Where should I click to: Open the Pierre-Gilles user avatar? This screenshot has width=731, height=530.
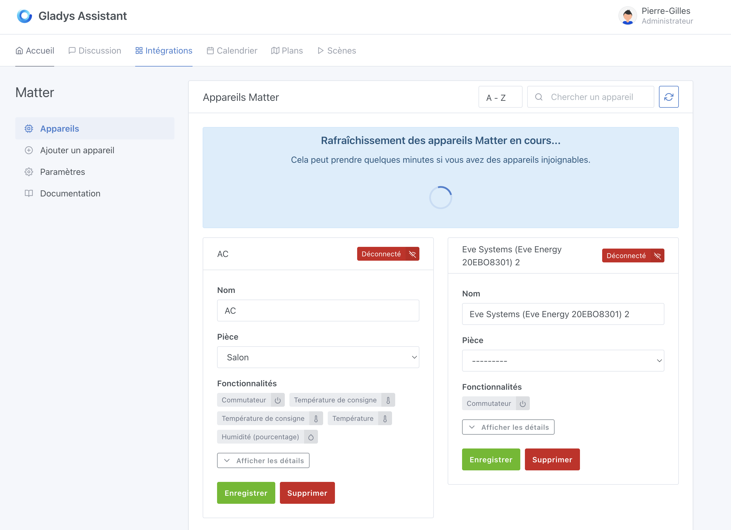tap(627, 16)
